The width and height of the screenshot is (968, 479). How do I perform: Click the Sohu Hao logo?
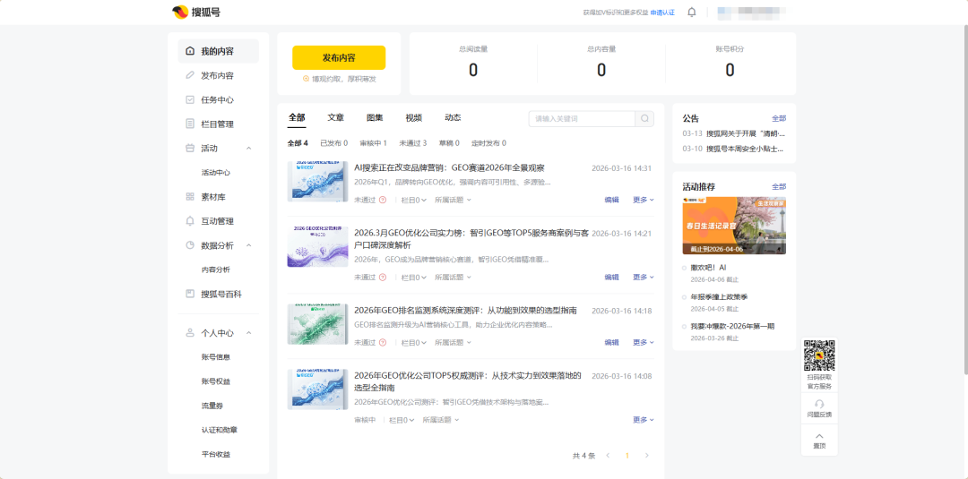tap(196, 12)
